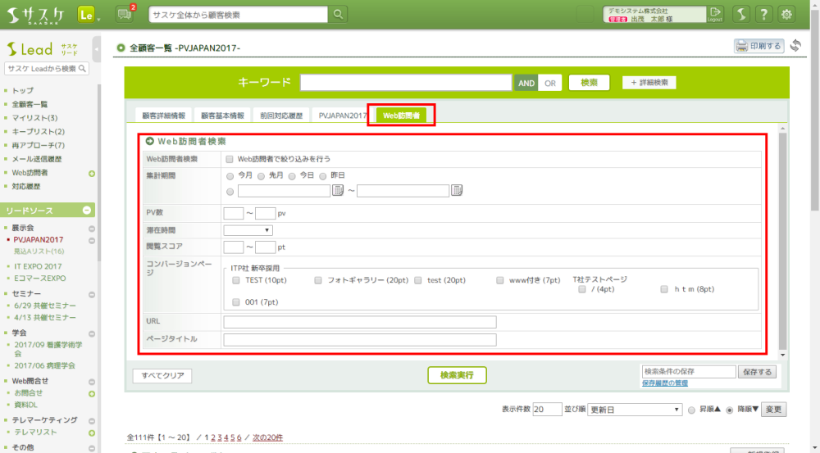
Task: Click the magnifier search icon in the top bar
Action: click(x=339, y=14)
